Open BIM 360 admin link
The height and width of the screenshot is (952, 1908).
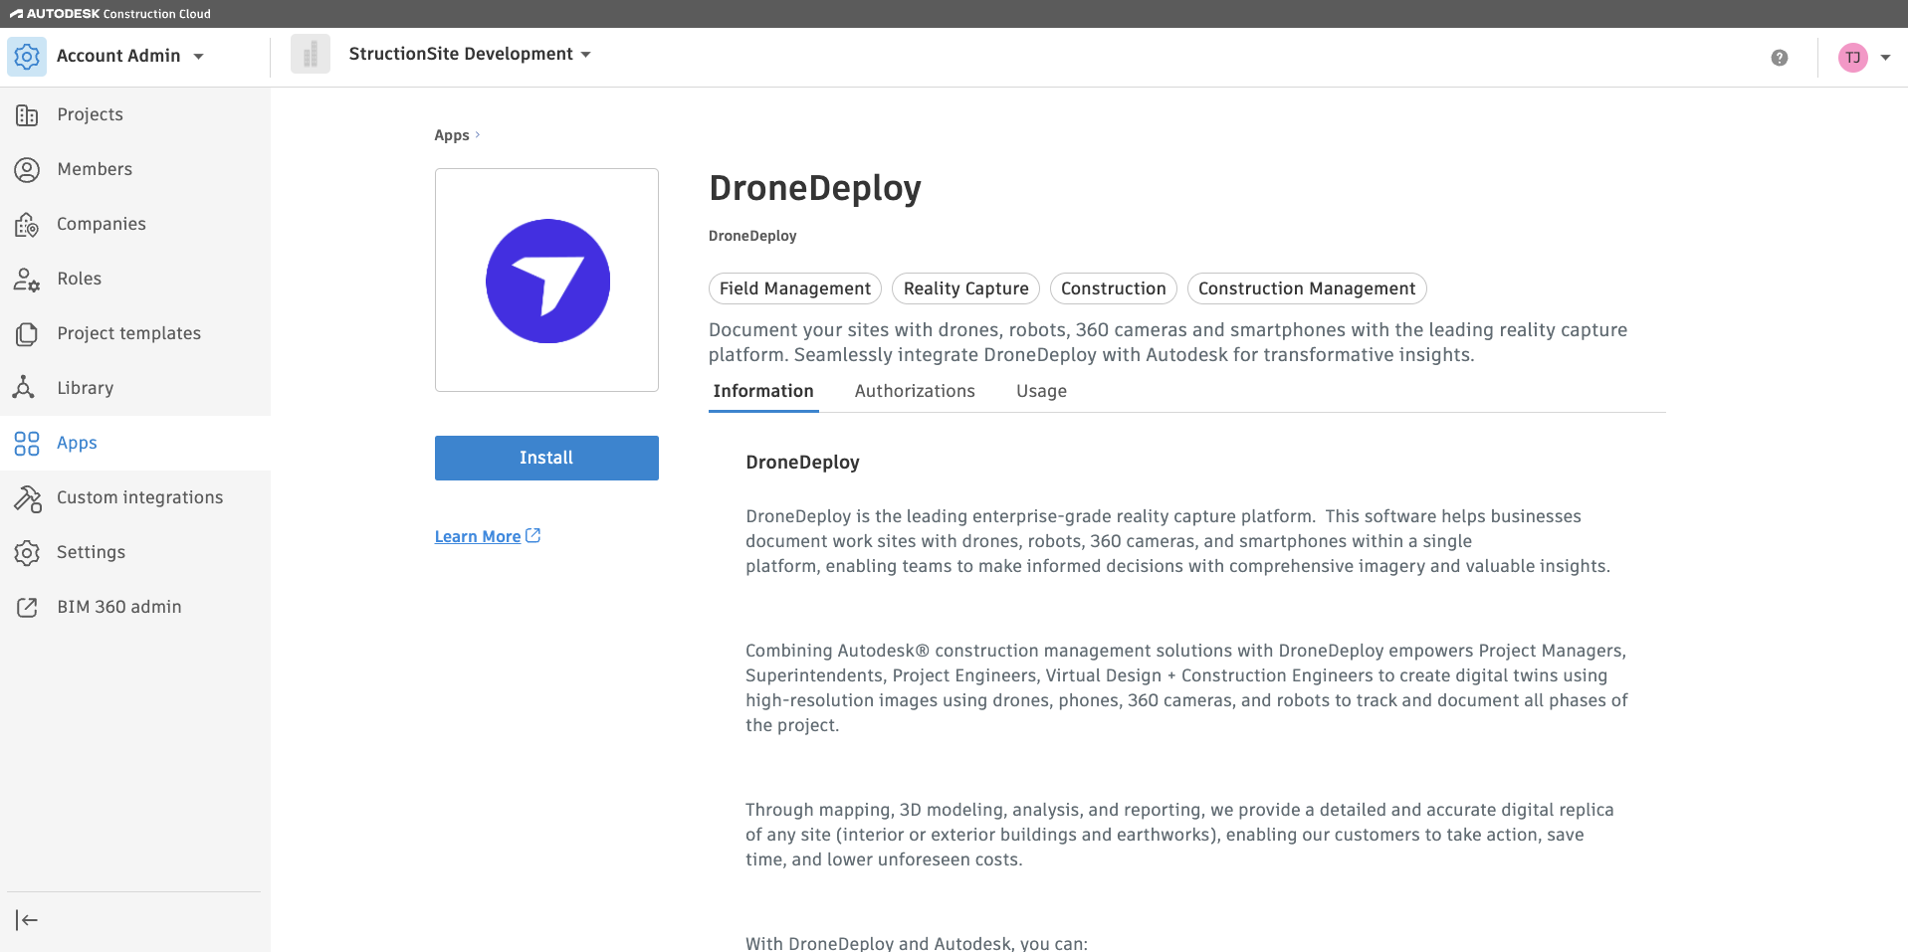135,608
